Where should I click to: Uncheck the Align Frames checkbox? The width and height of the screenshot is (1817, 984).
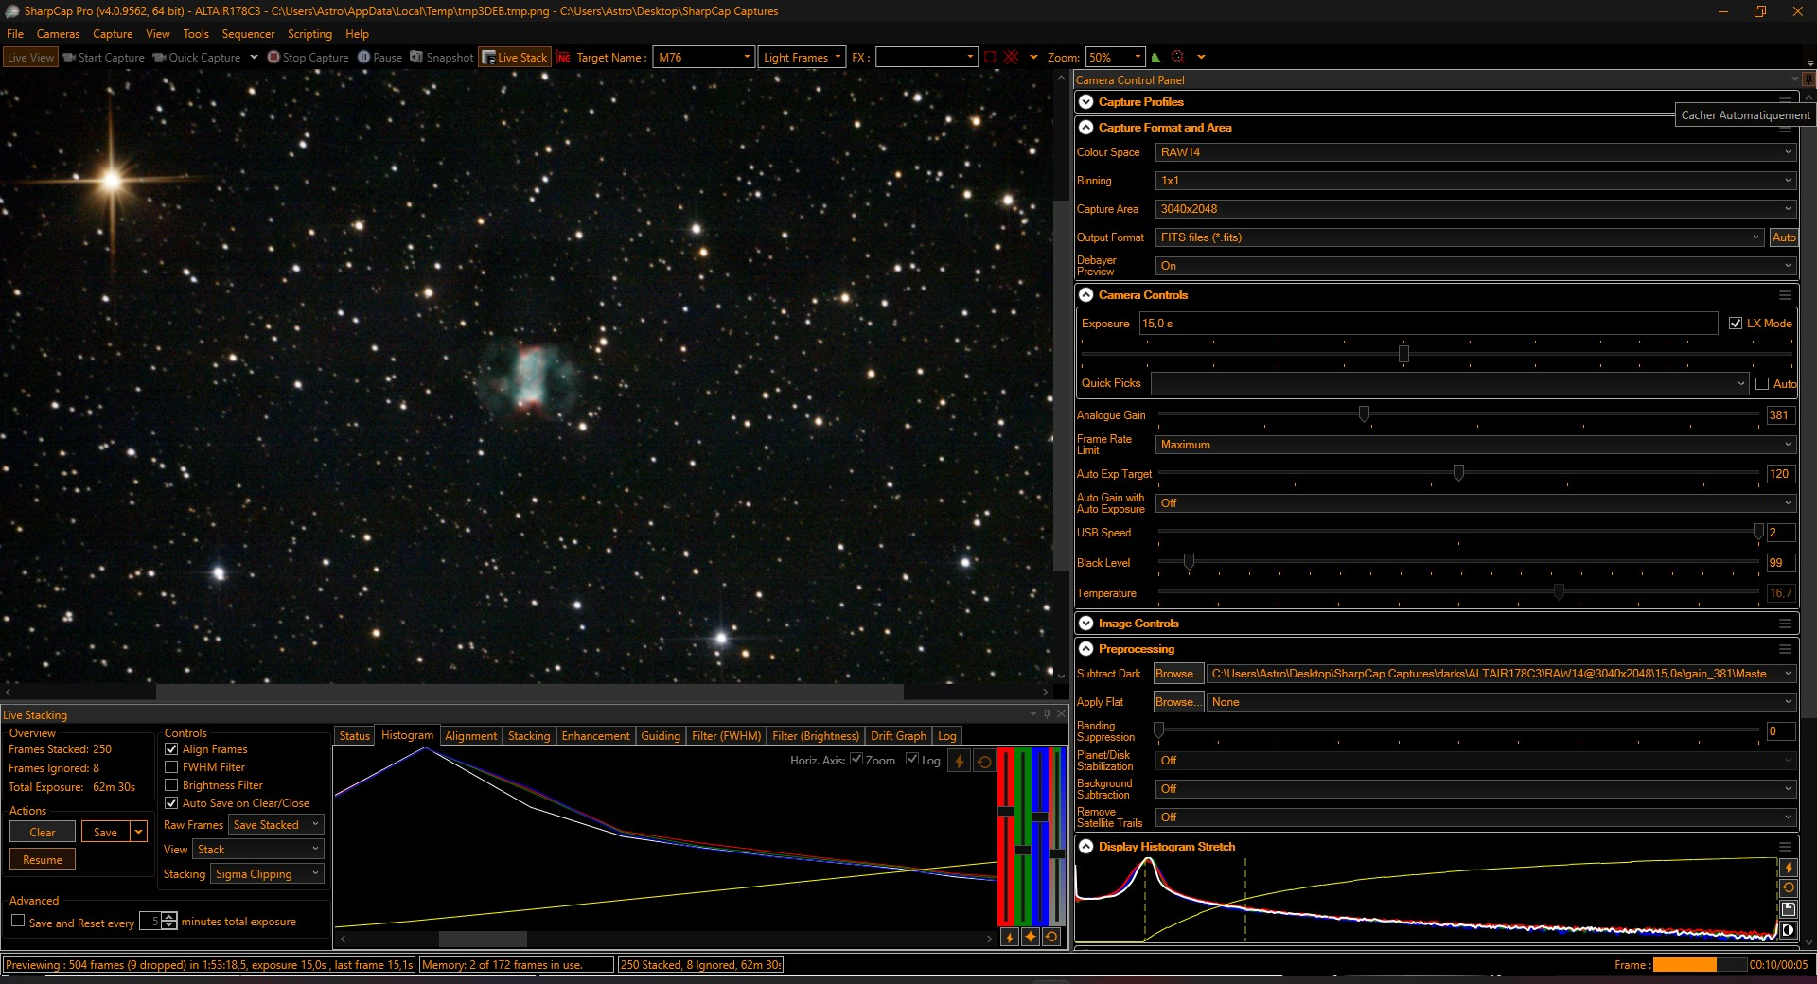171,749
